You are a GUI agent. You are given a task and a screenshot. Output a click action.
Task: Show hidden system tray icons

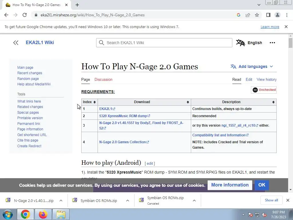pos(243,215)
